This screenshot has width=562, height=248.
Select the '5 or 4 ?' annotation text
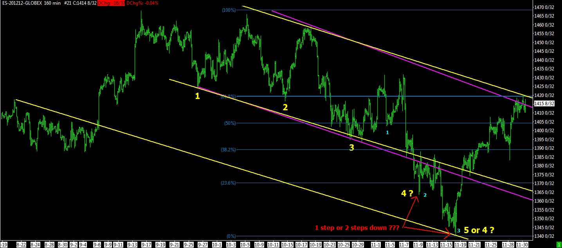479,230
